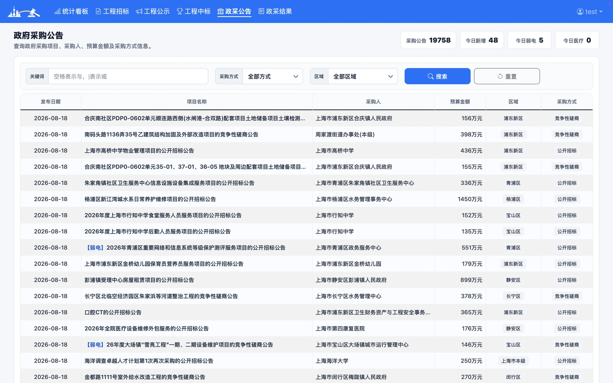613x383 pixels.
Task: Click the reset circular arrow icon
Action: 500,76
